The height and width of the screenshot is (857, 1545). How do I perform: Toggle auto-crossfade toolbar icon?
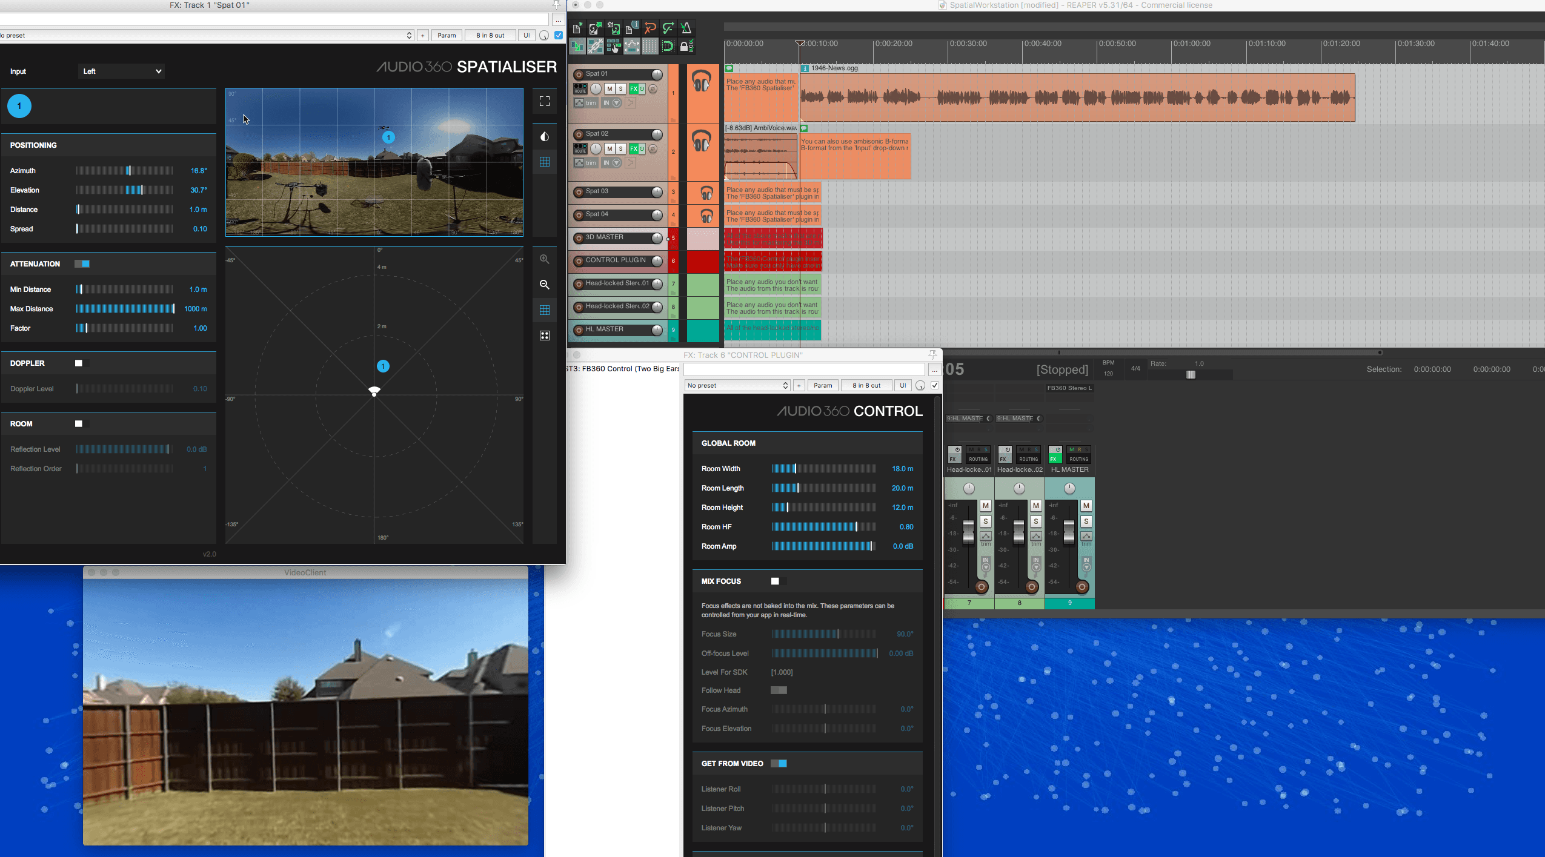click(x=577, y=46)
